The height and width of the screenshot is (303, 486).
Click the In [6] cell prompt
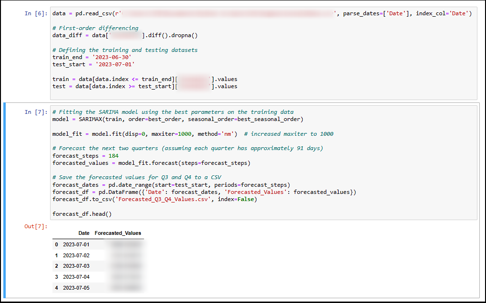(36, 14)
